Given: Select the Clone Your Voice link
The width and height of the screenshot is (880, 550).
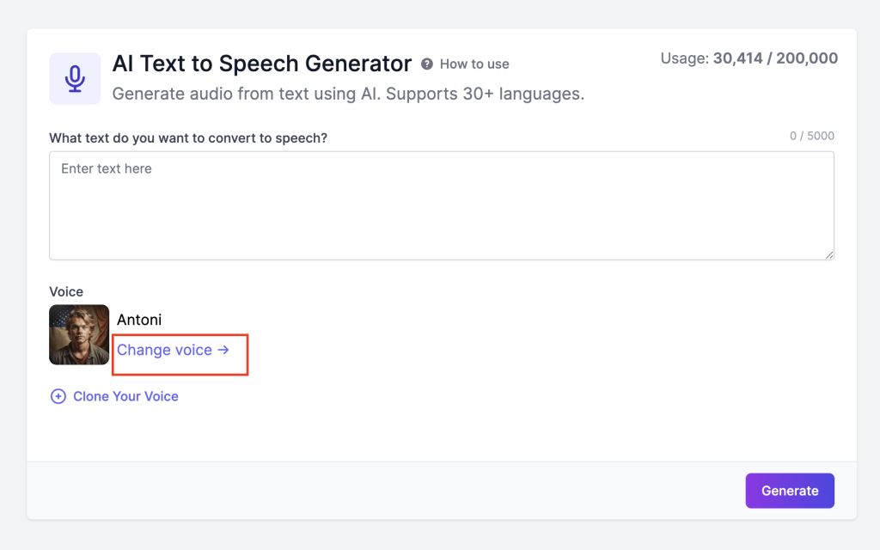Looking at the screenshot, I should 125,396.
